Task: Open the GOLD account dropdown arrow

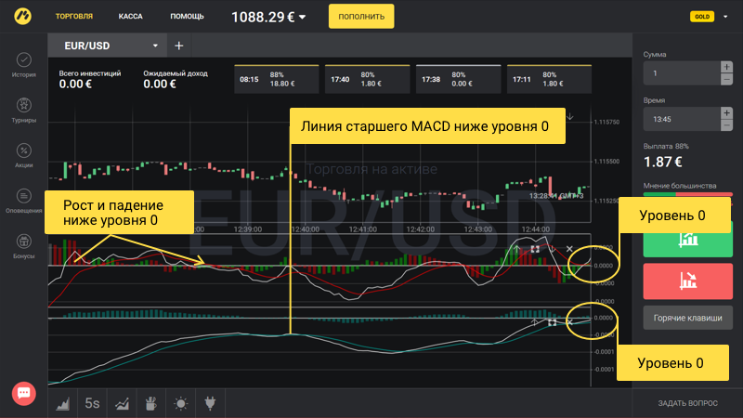Action: pyautogui.click(x=725, y=17)
